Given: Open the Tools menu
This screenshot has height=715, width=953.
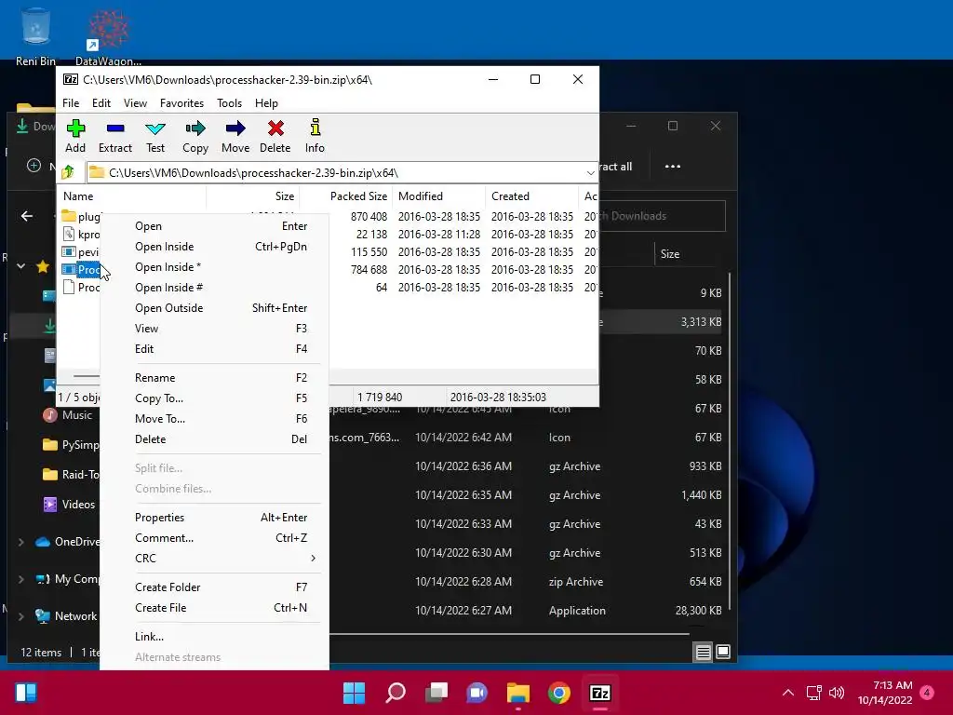Looking at the screenshot, I should pos(229,102).
